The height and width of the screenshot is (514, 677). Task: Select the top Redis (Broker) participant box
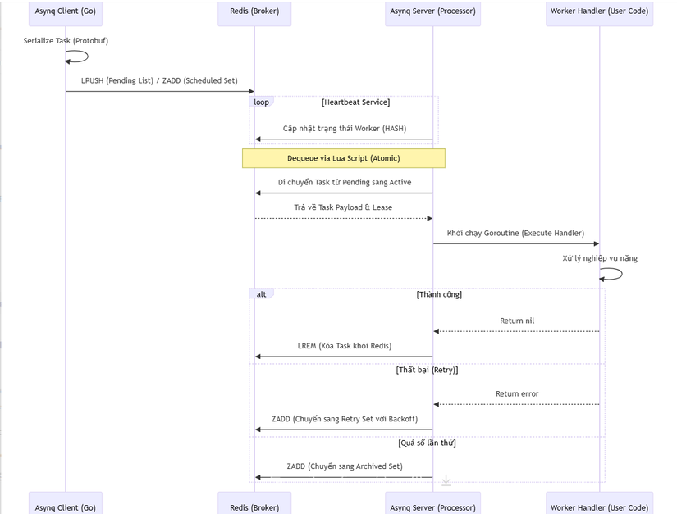pos(254,12)
